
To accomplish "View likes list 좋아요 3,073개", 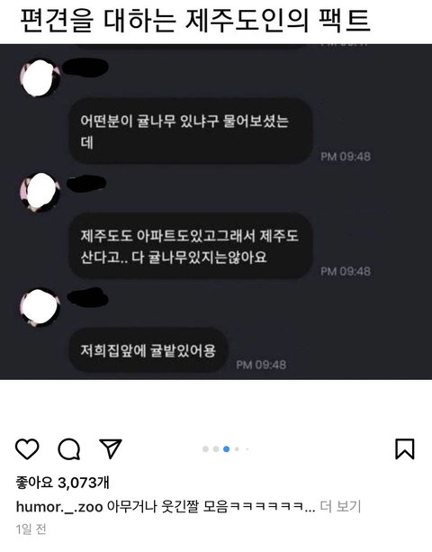I will (x=62, y=483).
